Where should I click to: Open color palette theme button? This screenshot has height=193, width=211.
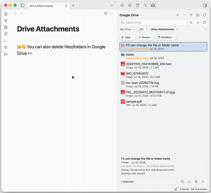click(x=204, y=22)
